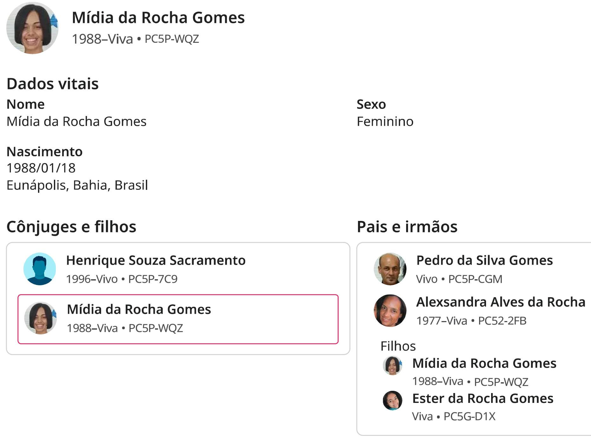The image size is (591, 445).
Task: Open Mídia da Rocha Gomes under Filhos
Action: 484,363
